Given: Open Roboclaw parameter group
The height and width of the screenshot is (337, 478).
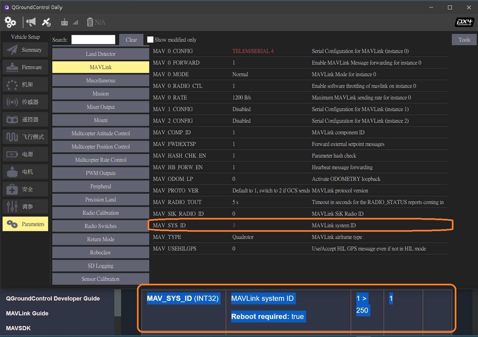Looking at the screenshot, I should [101, 252].
